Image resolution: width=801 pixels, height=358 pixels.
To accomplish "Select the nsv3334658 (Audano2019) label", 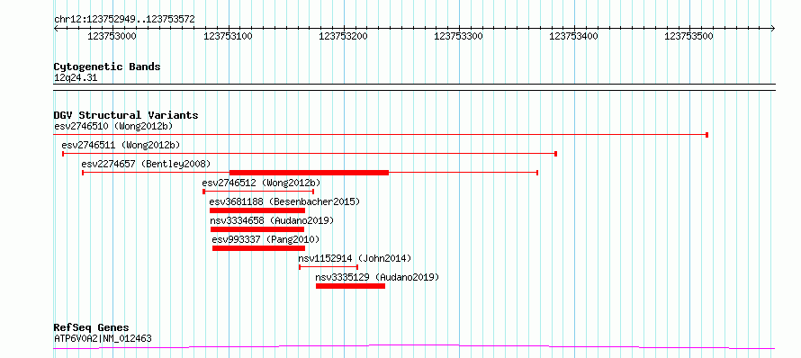I will [x=272, y=220].
